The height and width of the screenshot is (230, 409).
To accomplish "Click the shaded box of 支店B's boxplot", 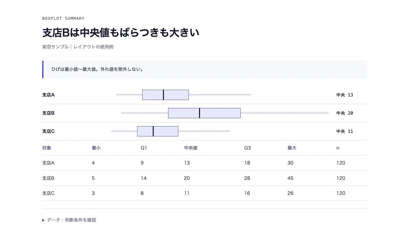I will (204, 113).
